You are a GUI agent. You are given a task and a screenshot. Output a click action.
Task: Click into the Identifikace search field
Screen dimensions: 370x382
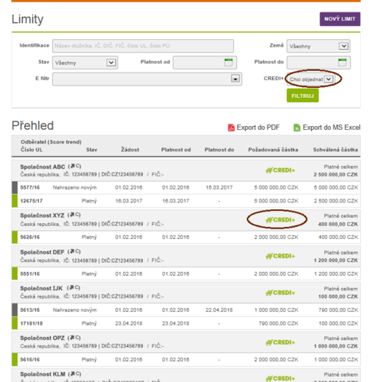pos(143,46)
